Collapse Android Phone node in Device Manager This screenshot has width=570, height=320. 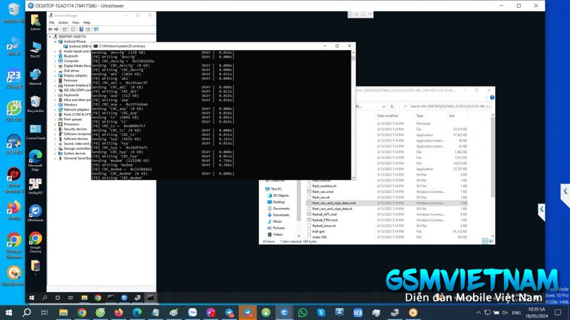55,42
